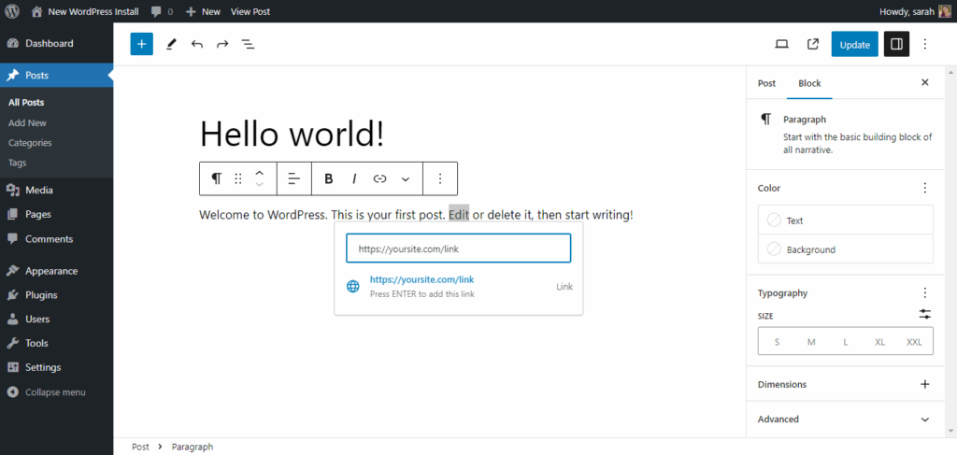Click New in the admin bar
Viewport: 957px width, 455px height.
tap(203, 11)
